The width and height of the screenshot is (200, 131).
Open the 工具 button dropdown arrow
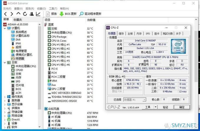(x=156, y=107)
